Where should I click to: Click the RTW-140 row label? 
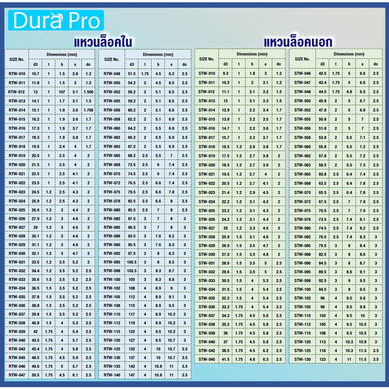[x=112, y=375]
